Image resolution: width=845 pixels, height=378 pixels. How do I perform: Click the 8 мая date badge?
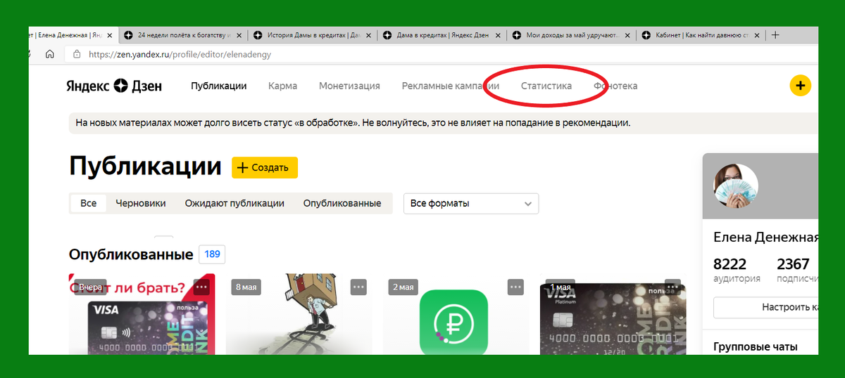[x=246, y=287]
